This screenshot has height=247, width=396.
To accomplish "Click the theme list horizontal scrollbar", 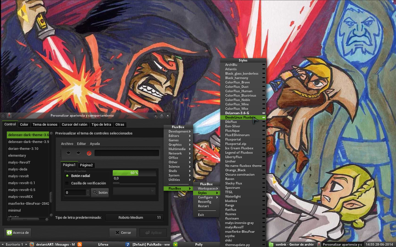I will [28, 219].
